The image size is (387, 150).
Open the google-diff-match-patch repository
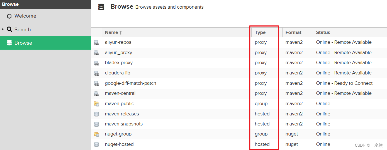131,83
